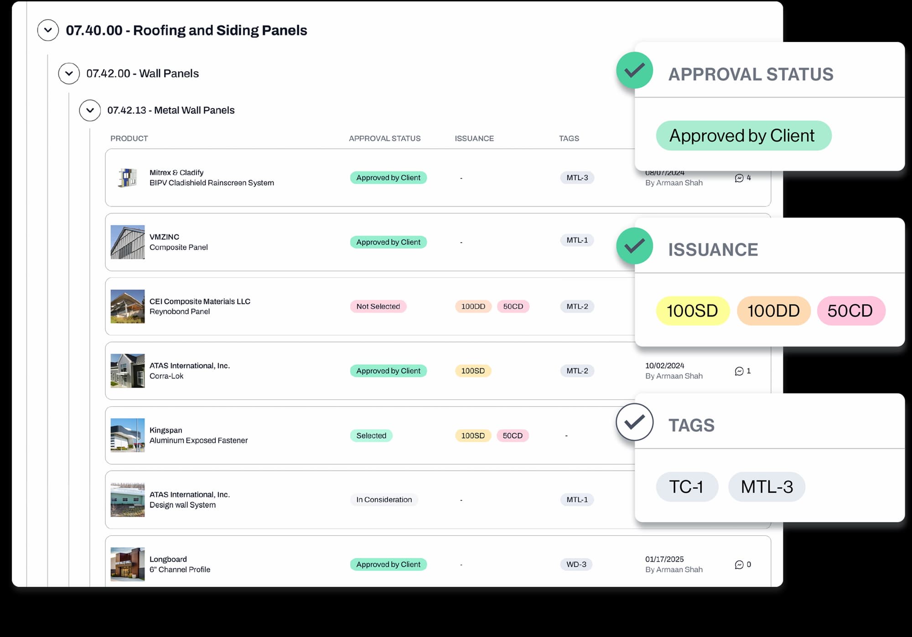912x637 pixels.
Task: Toggle the Approval Status green checkmark
Action: pos(634,70)
